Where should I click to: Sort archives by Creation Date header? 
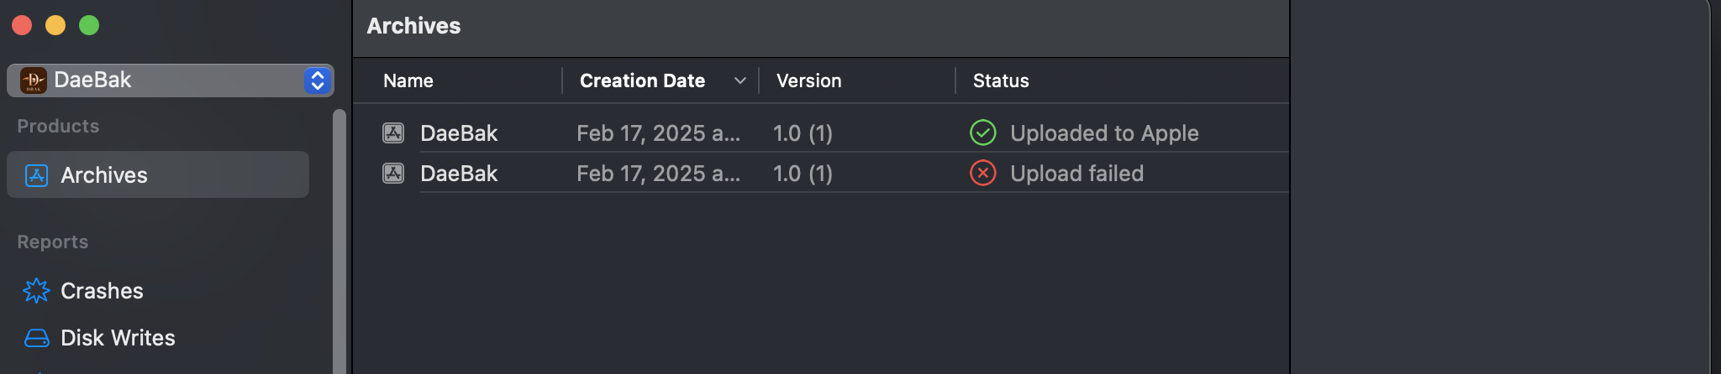click(642, 81)
